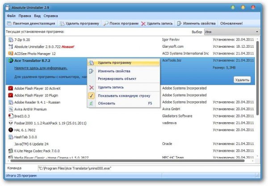Click the Bred3.0.3 icon
Viewport: 268px width, 186px height.
coord(11,116)
